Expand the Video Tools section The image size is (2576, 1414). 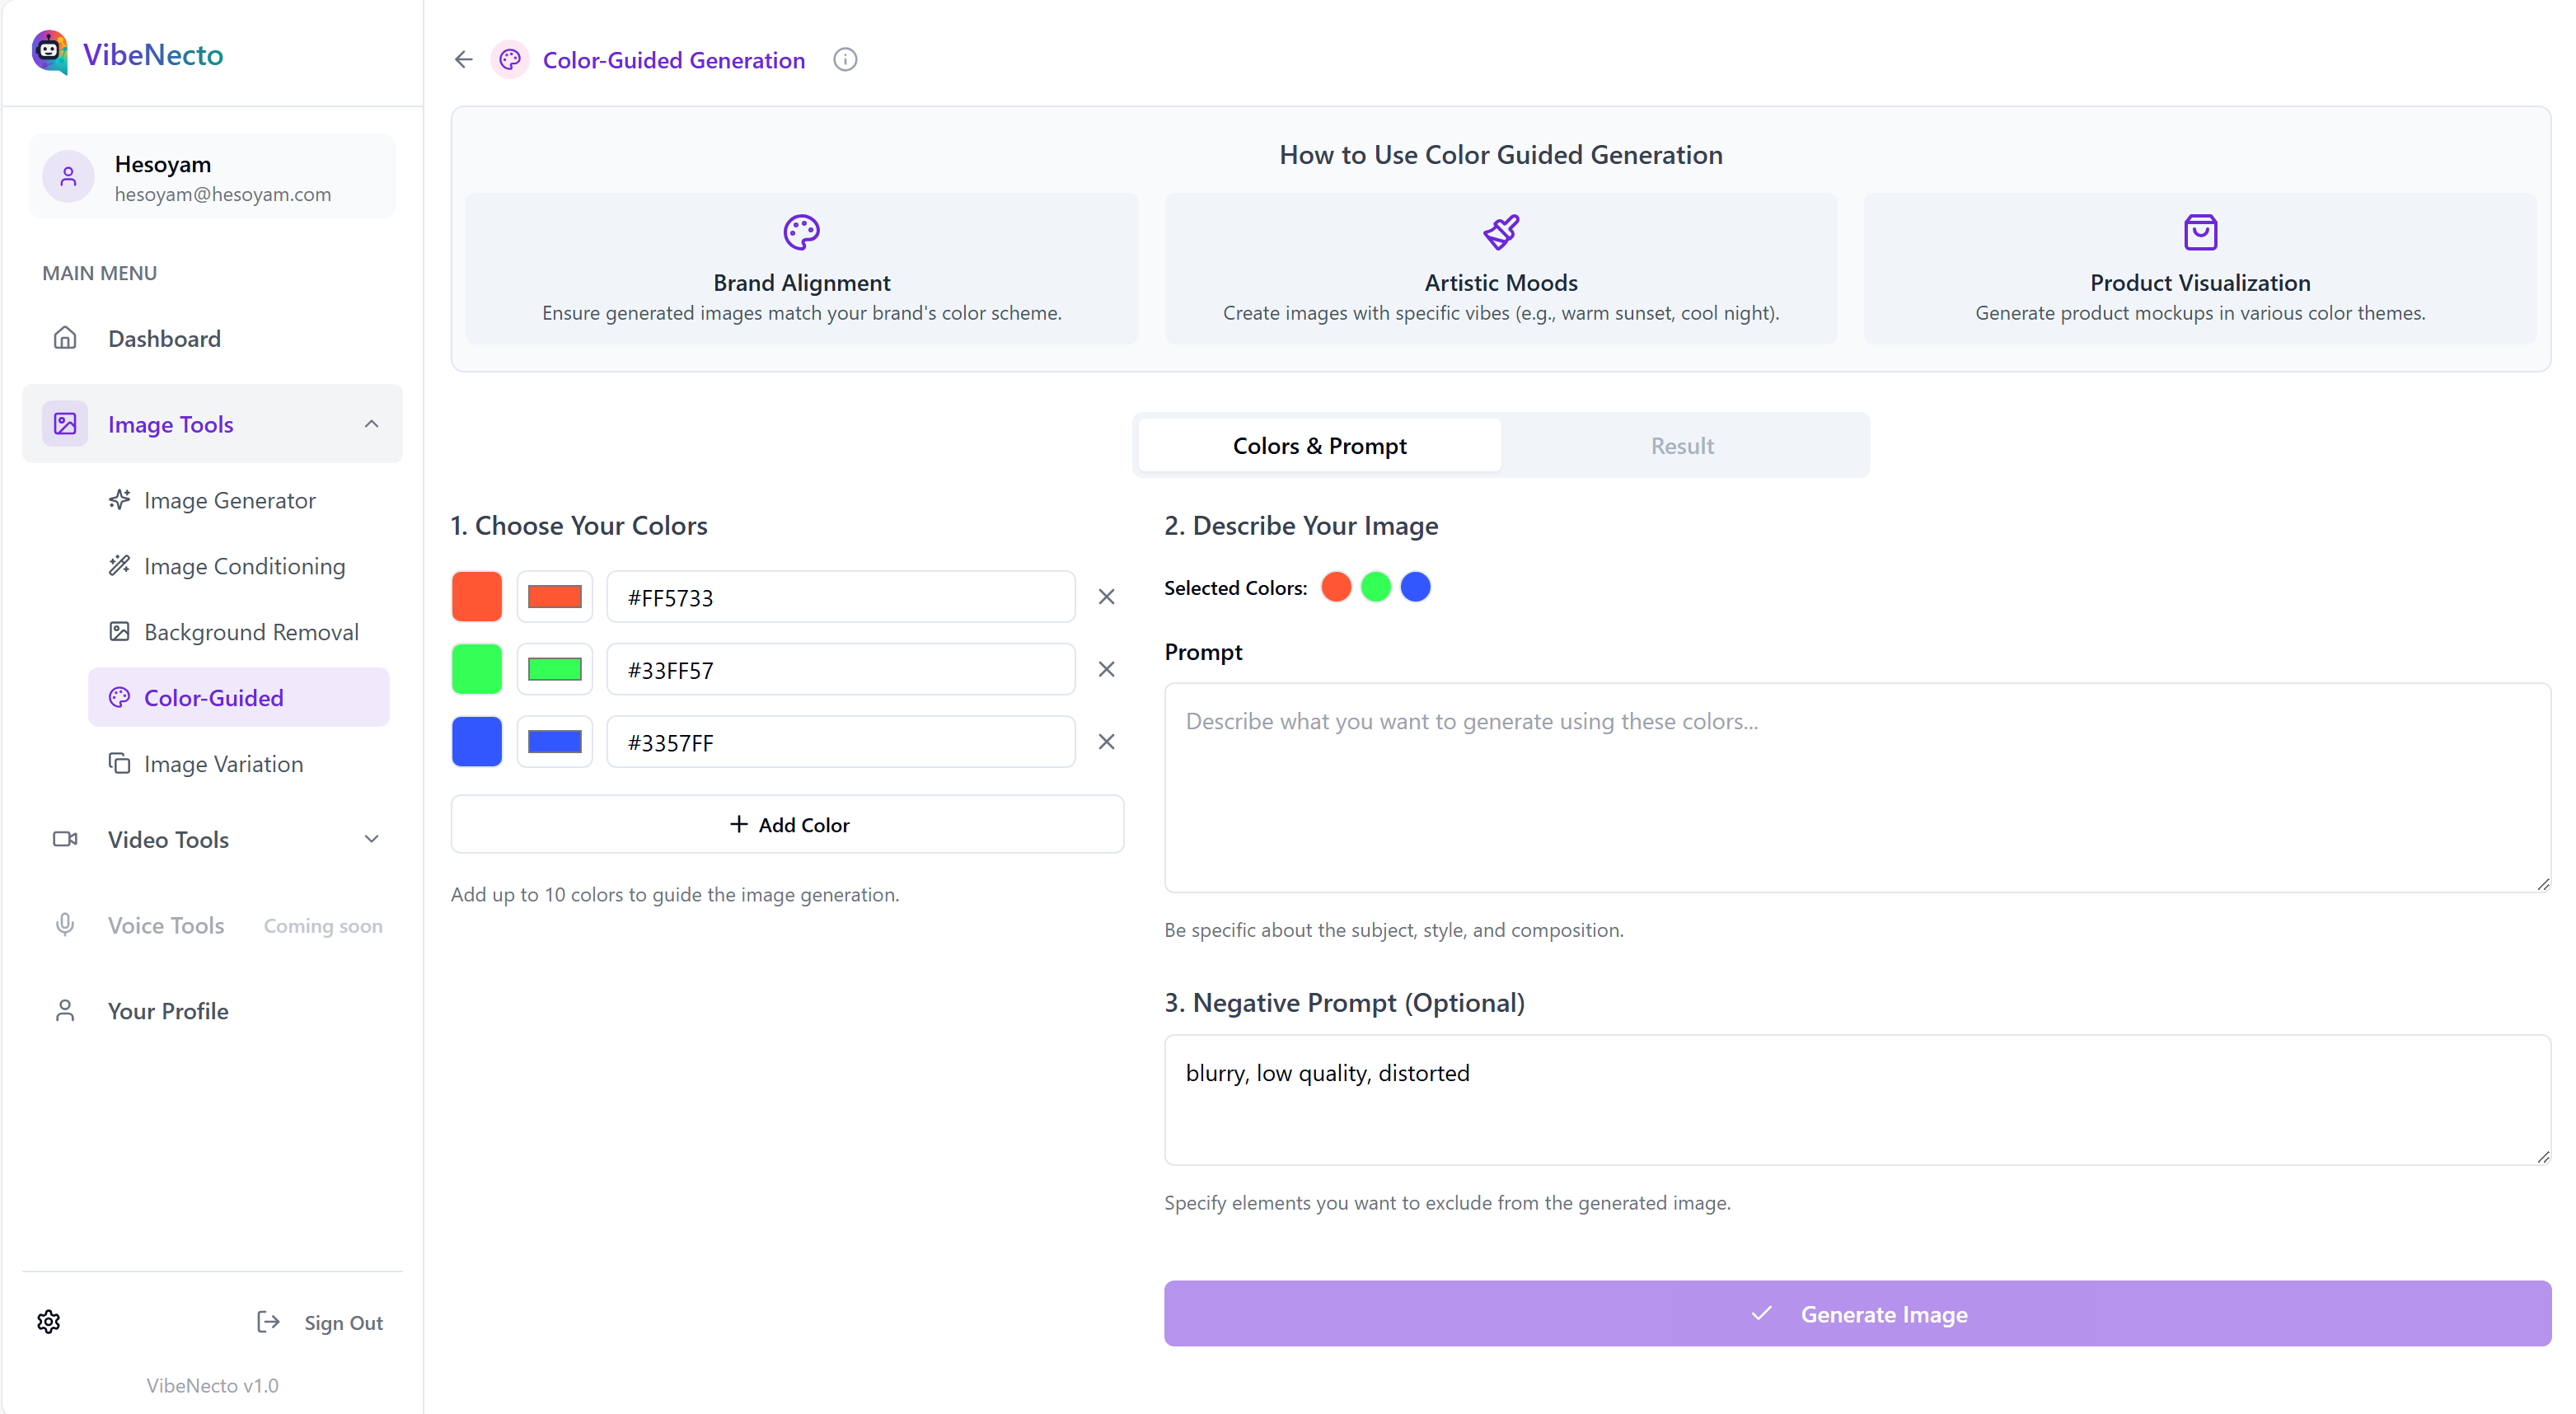371,839
